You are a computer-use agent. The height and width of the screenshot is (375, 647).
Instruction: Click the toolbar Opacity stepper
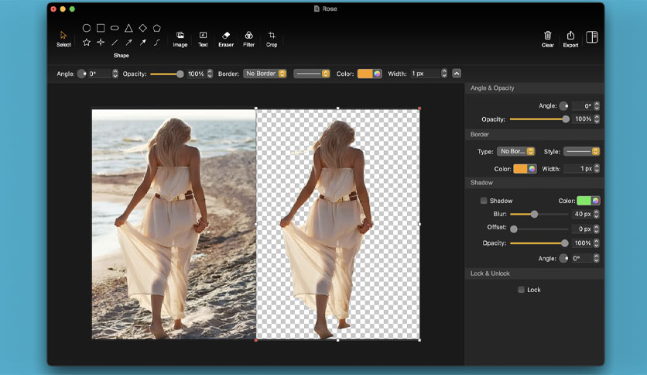pos(210,74)
